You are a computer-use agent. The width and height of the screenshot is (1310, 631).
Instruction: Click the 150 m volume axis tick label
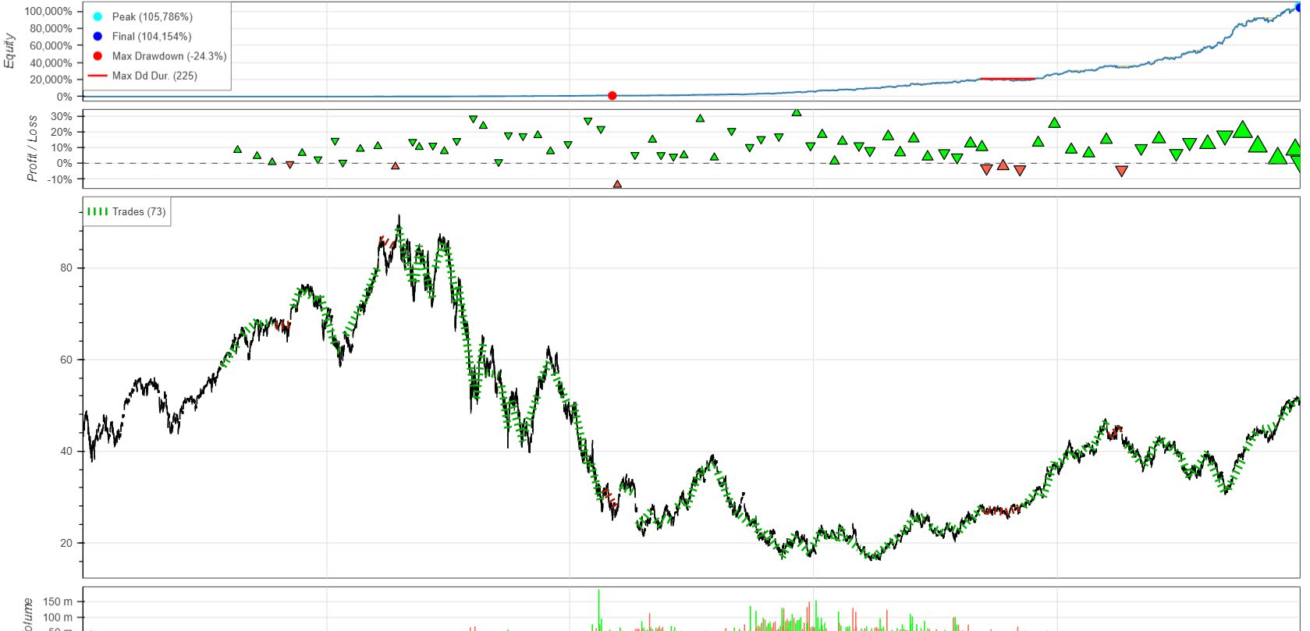[58, 601]
